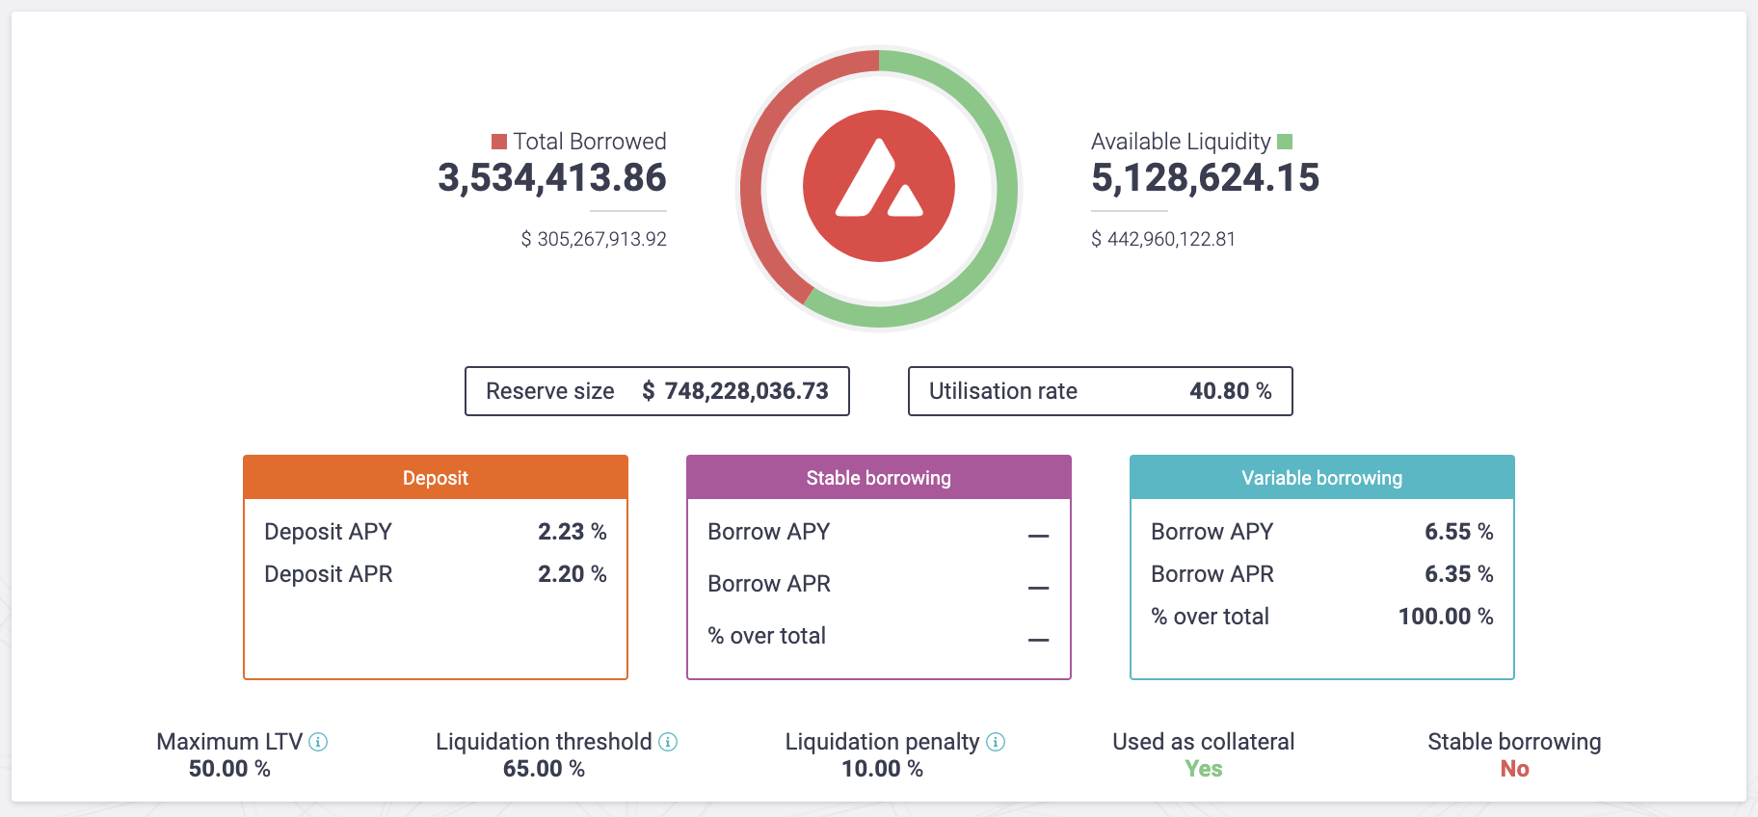The width and height of the screenshot is (1758, 817).
Task: Click the Maximum LTV label
Action: tap(229, 742)
